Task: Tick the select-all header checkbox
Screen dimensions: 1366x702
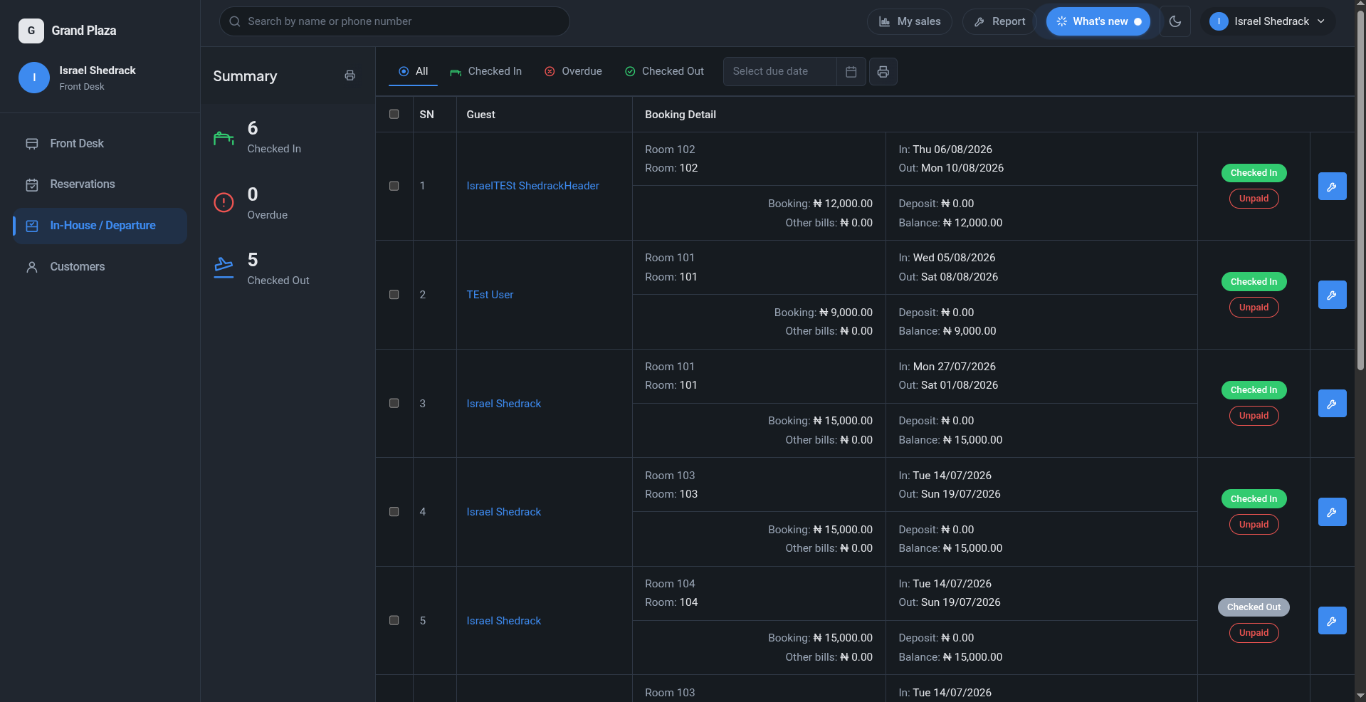Action: pyautogui.click(x=394, y=114)
